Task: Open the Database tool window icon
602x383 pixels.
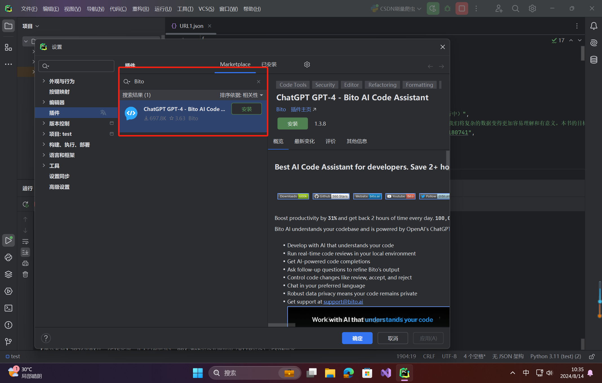Action: coord(594,60)
